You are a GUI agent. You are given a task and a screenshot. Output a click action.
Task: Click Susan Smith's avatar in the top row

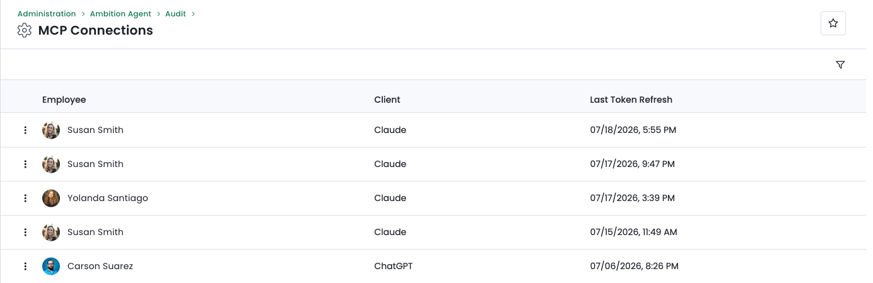[51, 130]
